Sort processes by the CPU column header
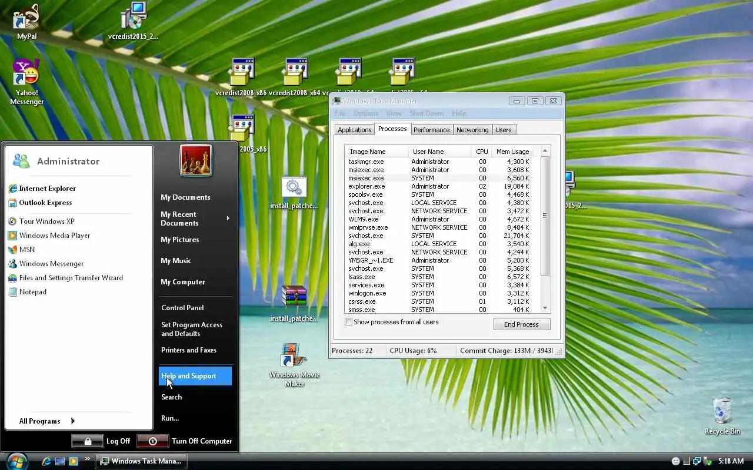 (x=482, y=152)
